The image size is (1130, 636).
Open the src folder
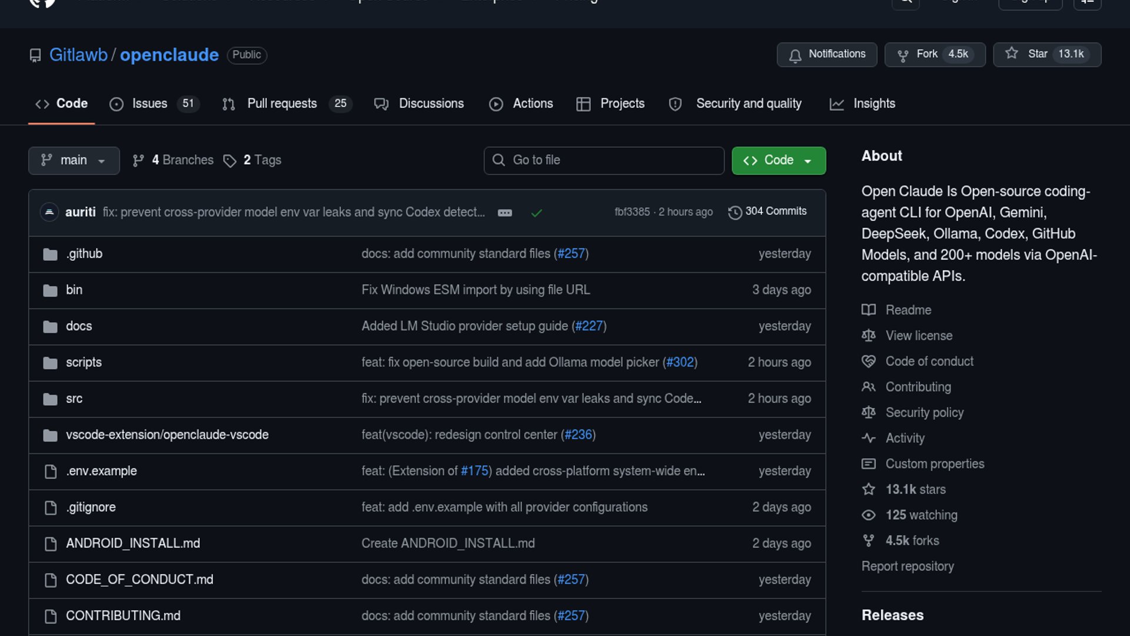click(x=74, y=399)
